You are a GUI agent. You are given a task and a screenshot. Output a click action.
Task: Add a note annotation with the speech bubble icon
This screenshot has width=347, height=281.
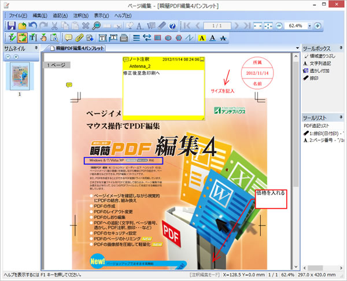point(68,38)
